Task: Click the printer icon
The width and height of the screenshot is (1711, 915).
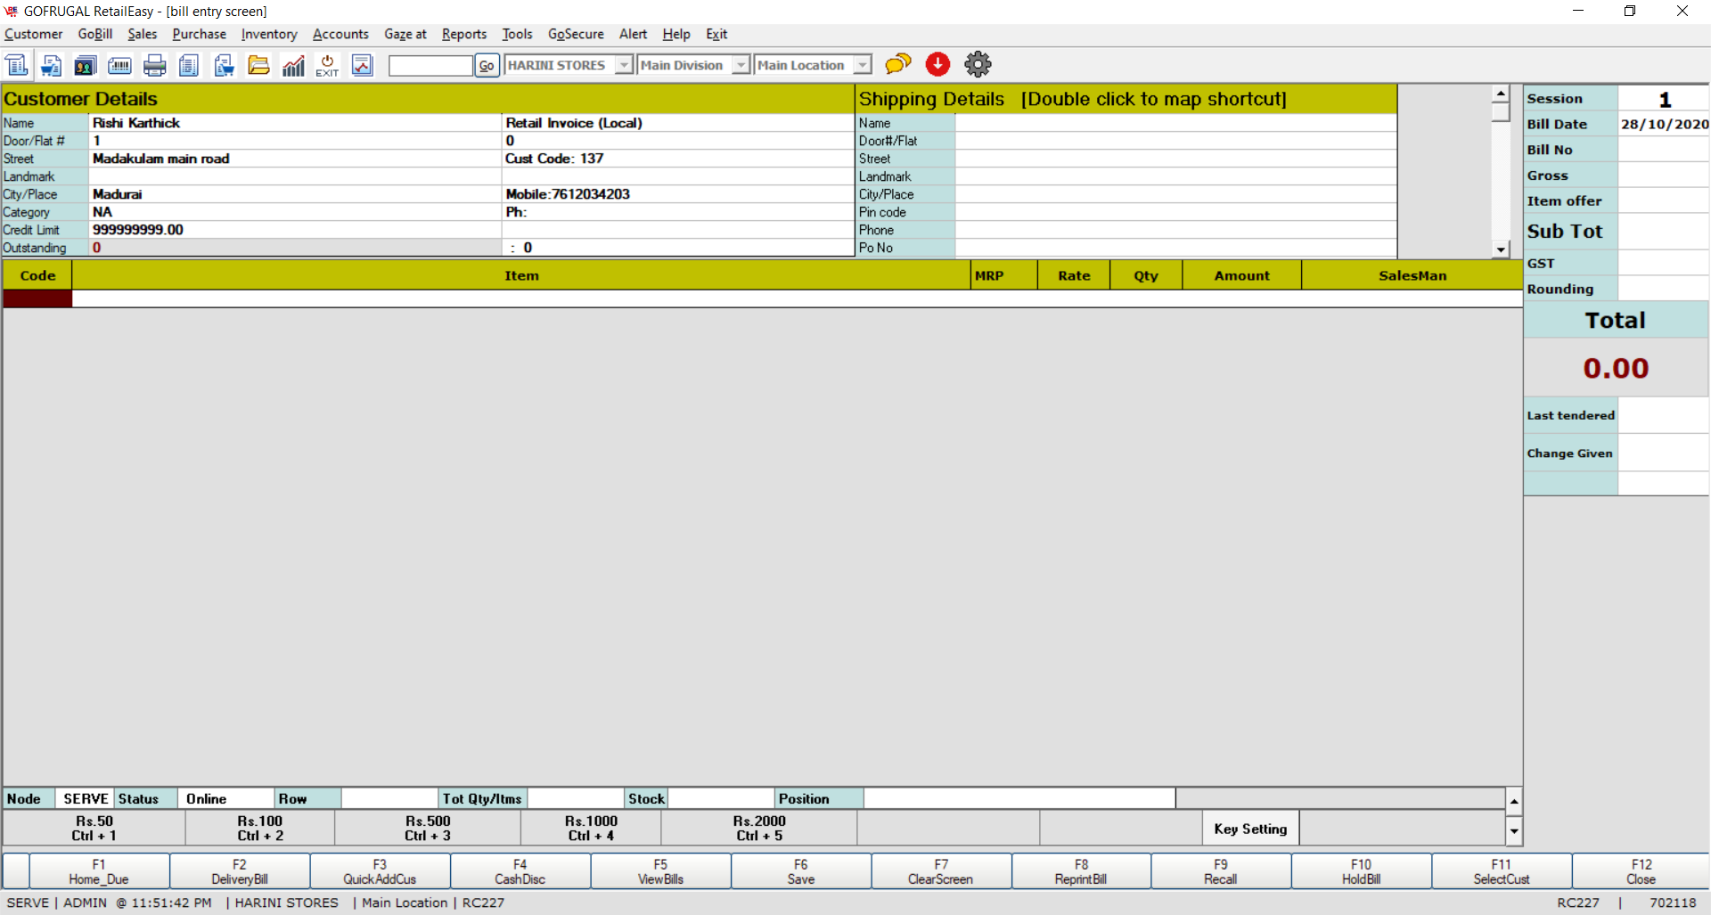Action: [155, 65]
